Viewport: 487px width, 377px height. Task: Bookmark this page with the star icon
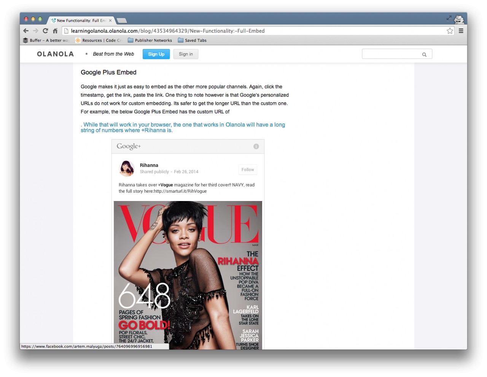tap(450, 31)
